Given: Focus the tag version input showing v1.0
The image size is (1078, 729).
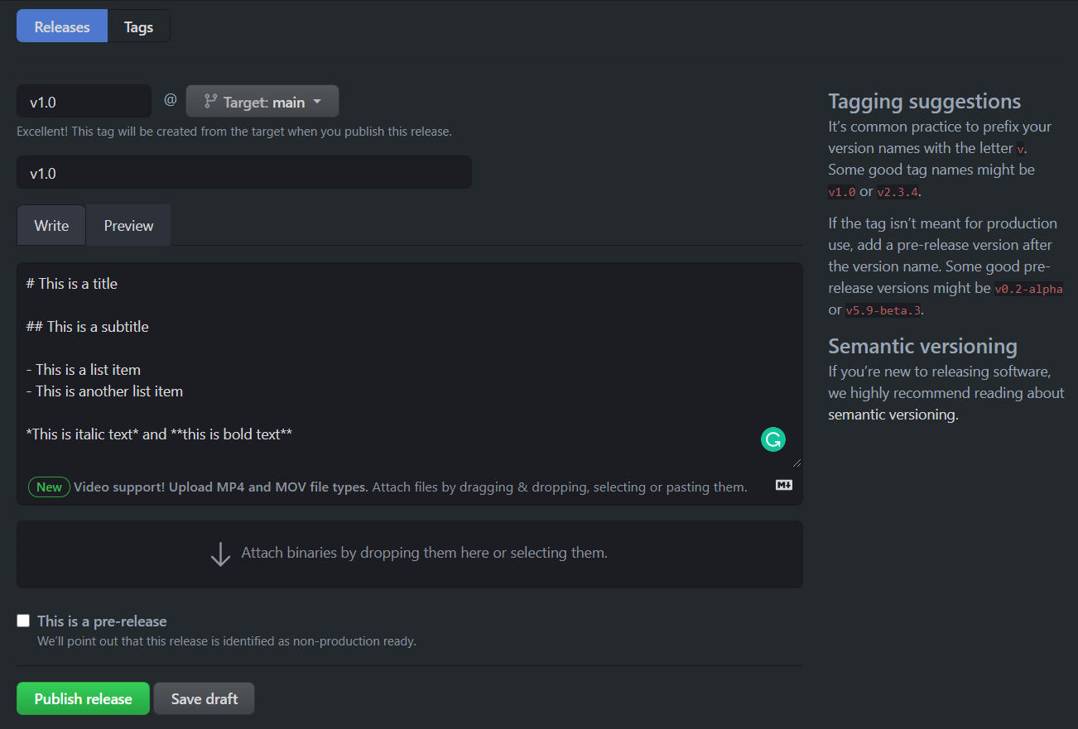Looking at the screenshot, I should [84, 102].
